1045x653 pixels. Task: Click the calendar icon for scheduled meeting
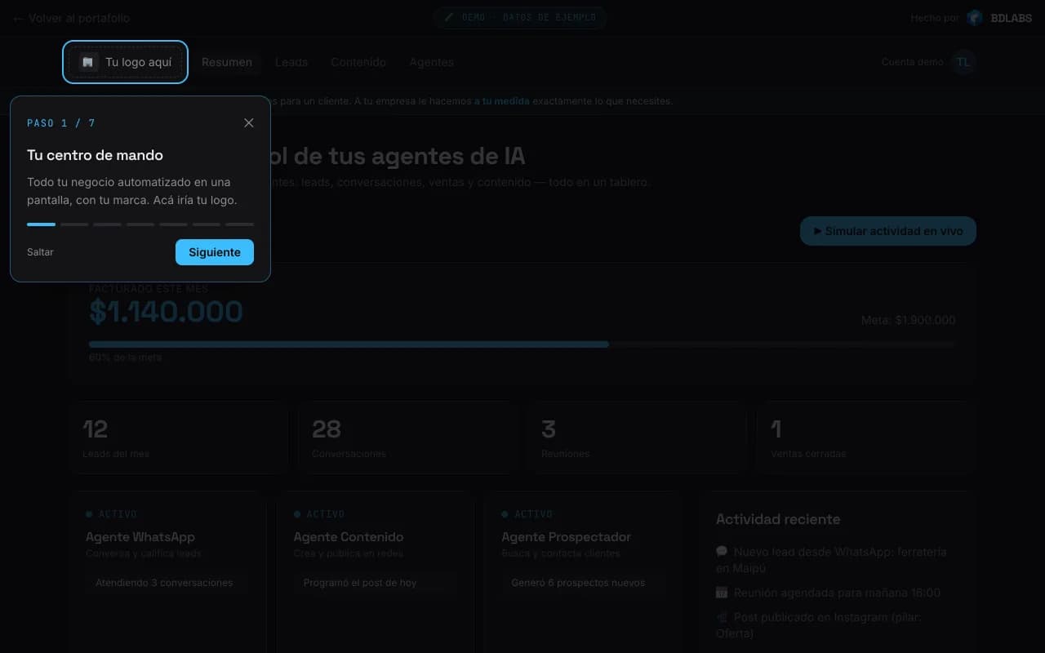(x=722, y=593)
